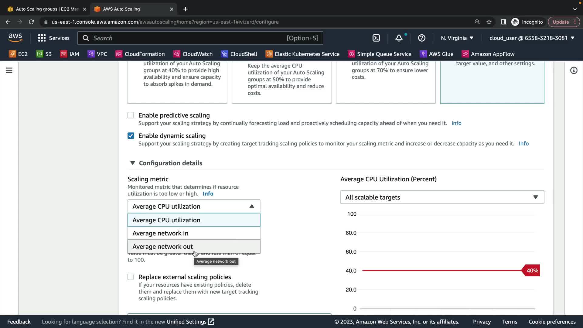Open the help question mark icon
This screenshot has height=328, width=583.
pyautogui.click(x=421, y=38)
